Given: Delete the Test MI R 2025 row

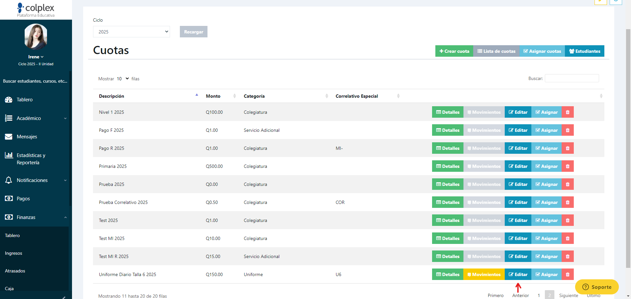Looking at the screenshot, I should coord(568,256).
